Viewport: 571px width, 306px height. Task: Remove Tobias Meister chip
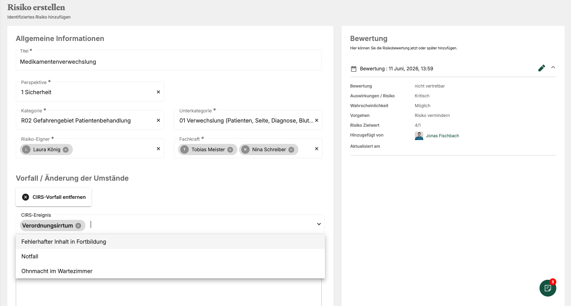[230, 149]
